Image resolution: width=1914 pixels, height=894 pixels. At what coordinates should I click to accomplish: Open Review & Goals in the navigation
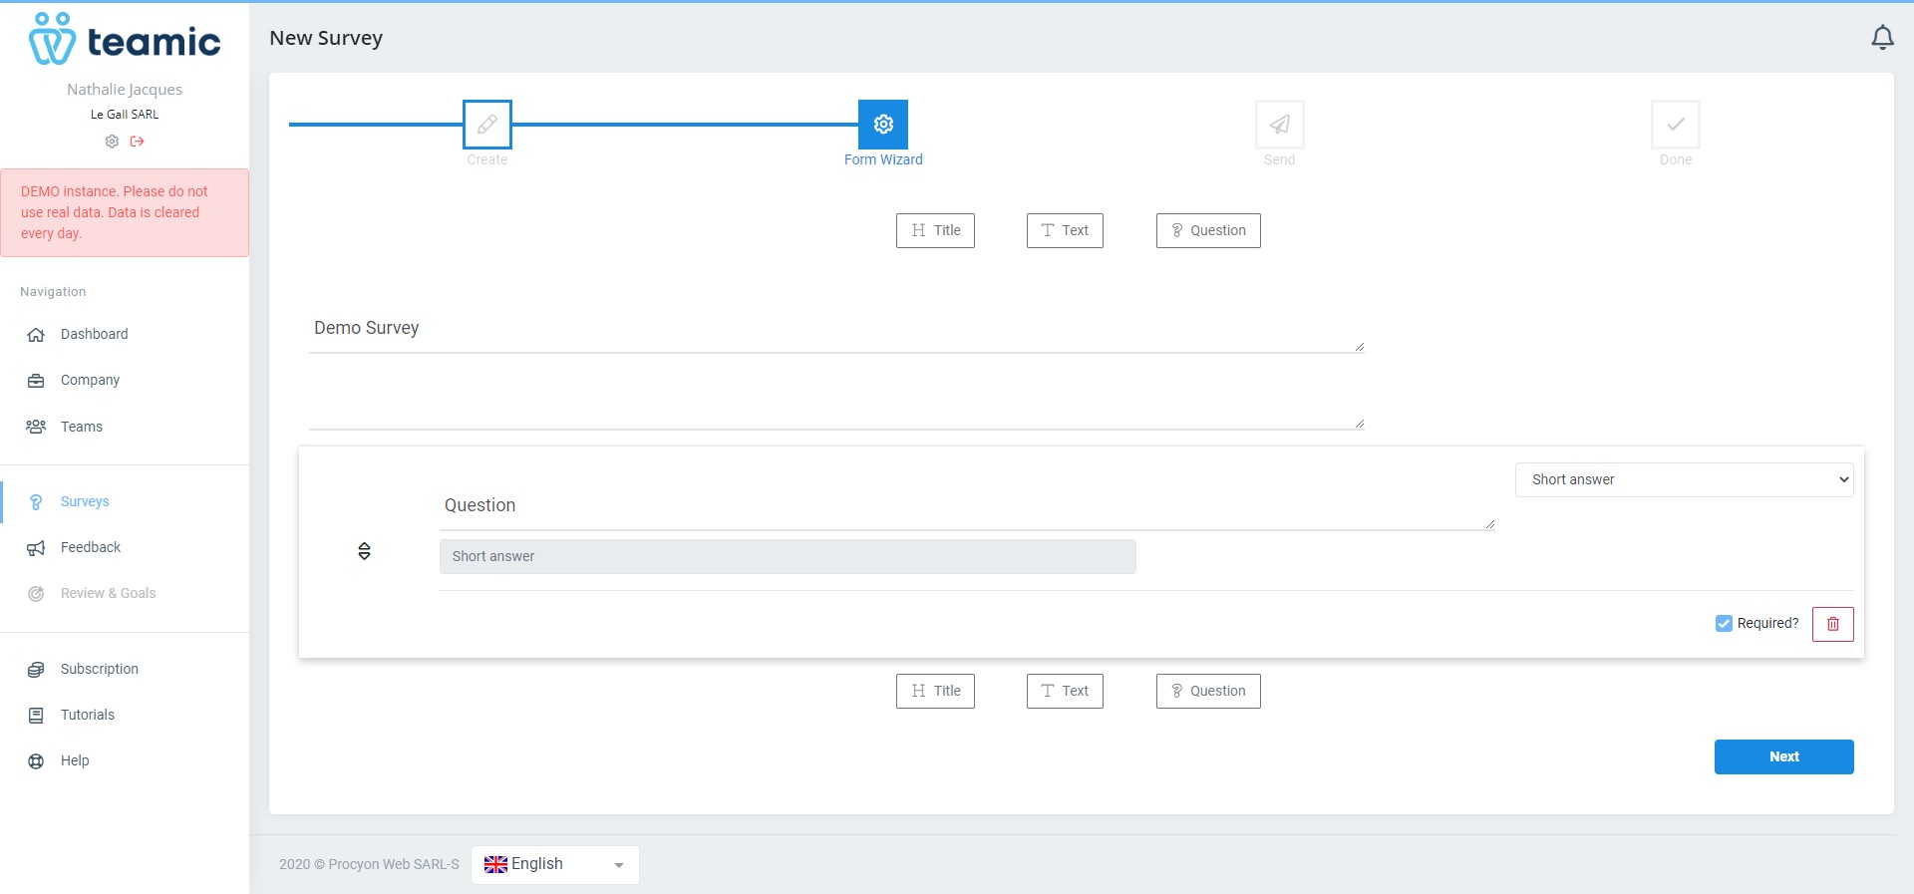(x=109, y=594)
